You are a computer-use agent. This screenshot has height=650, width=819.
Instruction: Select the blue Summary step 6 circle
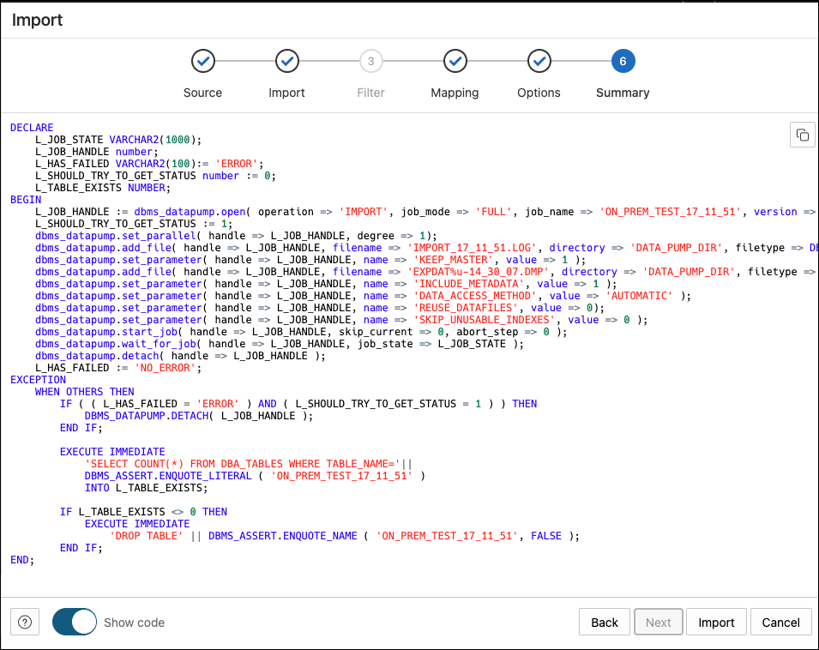(623, 61)
